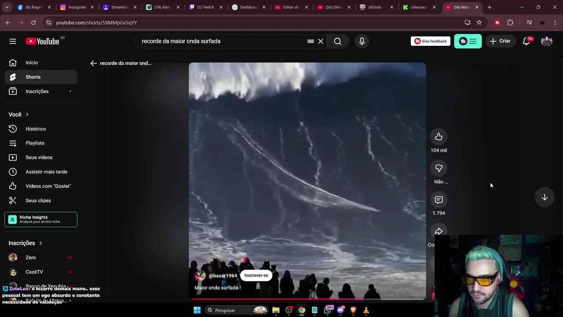Click the share arrow icon
Image resolution: width=563 pixels, height=317 pixels.
pos(439,232)
